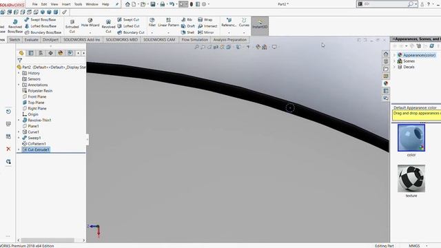
Task: Expand the History tree node
Action: click(x=19, y=73)
